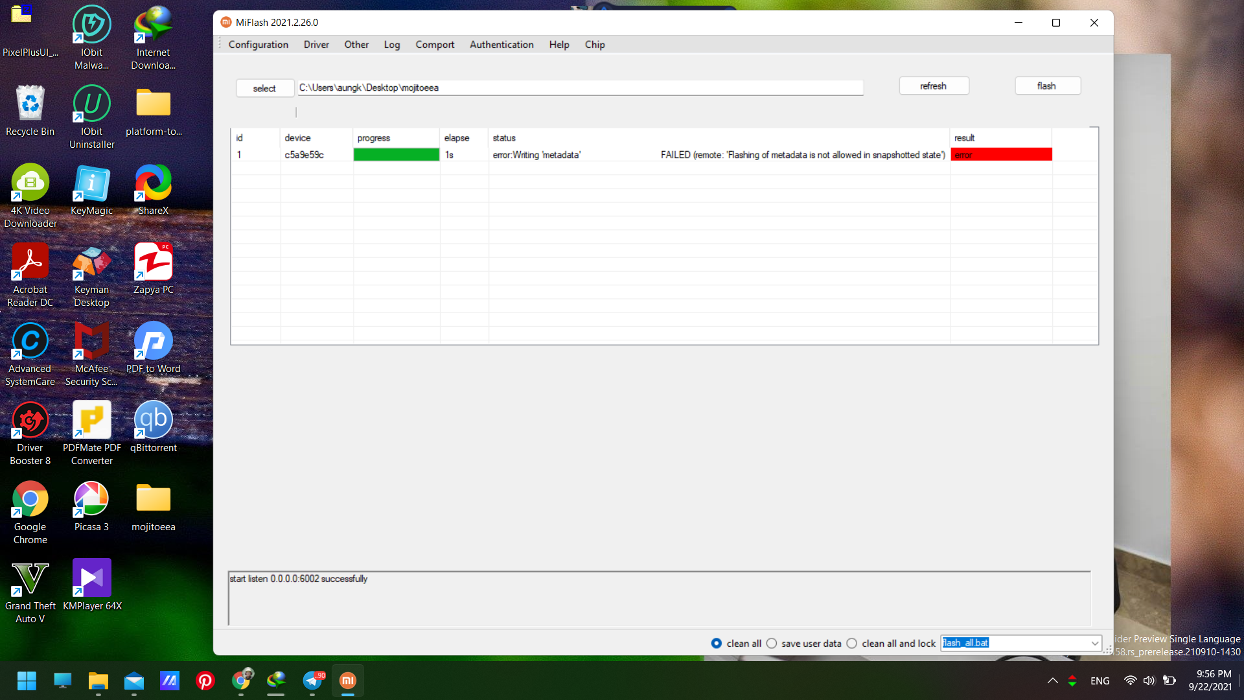Launch KeyMagic from desktop
This screenshot has width=1244, height=700.
(x=91, y=189)
